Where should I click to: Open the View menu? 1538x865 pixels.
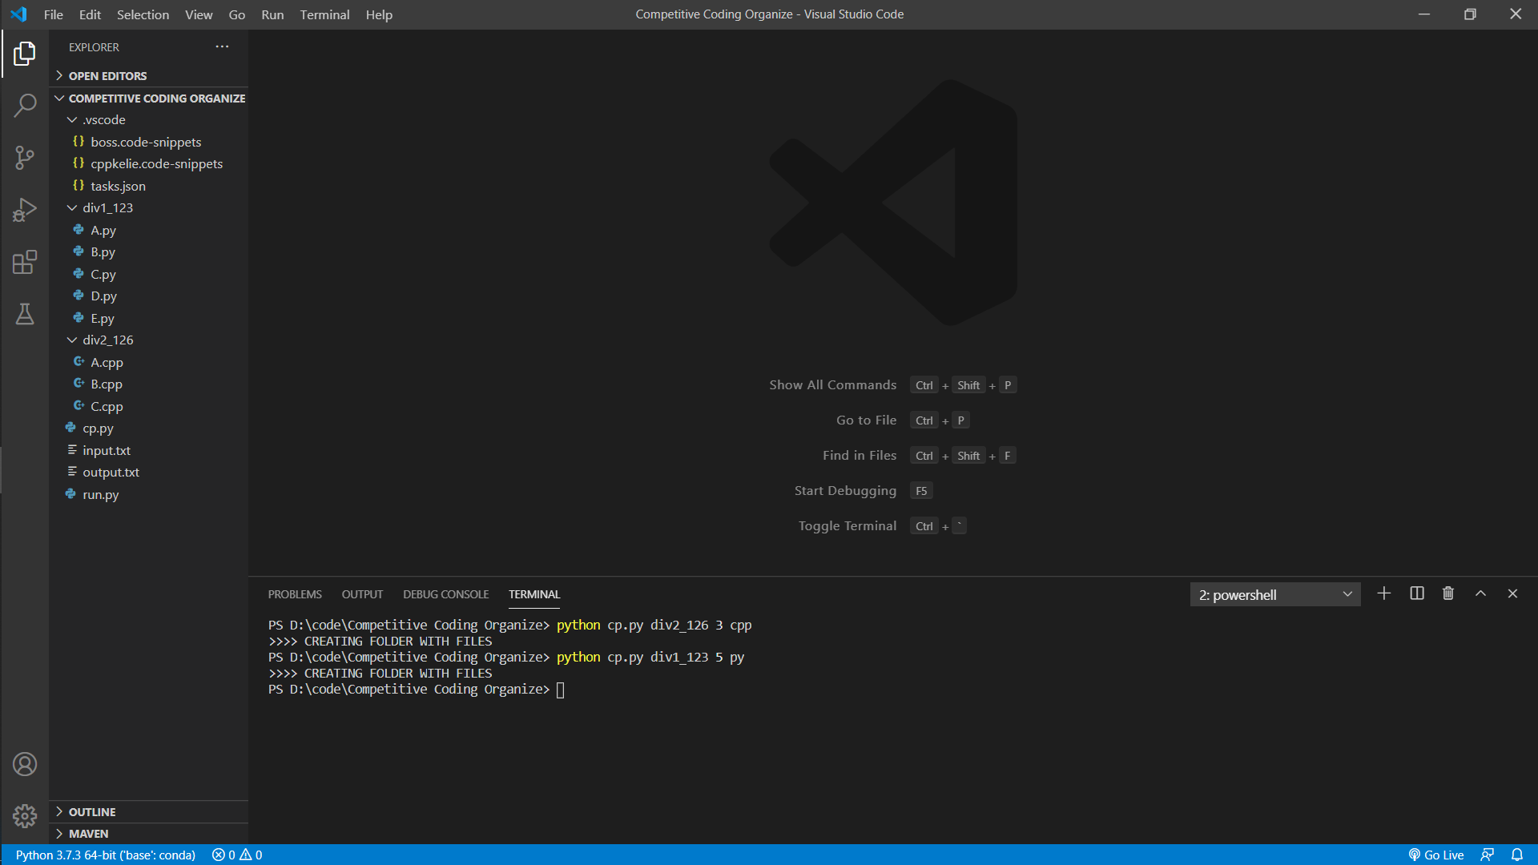[199, 14]
